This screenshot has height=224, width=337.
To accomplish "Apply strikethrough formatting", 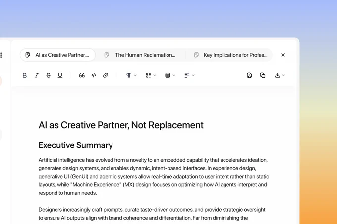I will (49, 75).
